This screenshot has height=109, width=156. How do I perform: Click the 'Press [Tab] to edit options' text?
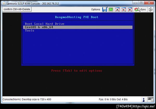(76, 71)
